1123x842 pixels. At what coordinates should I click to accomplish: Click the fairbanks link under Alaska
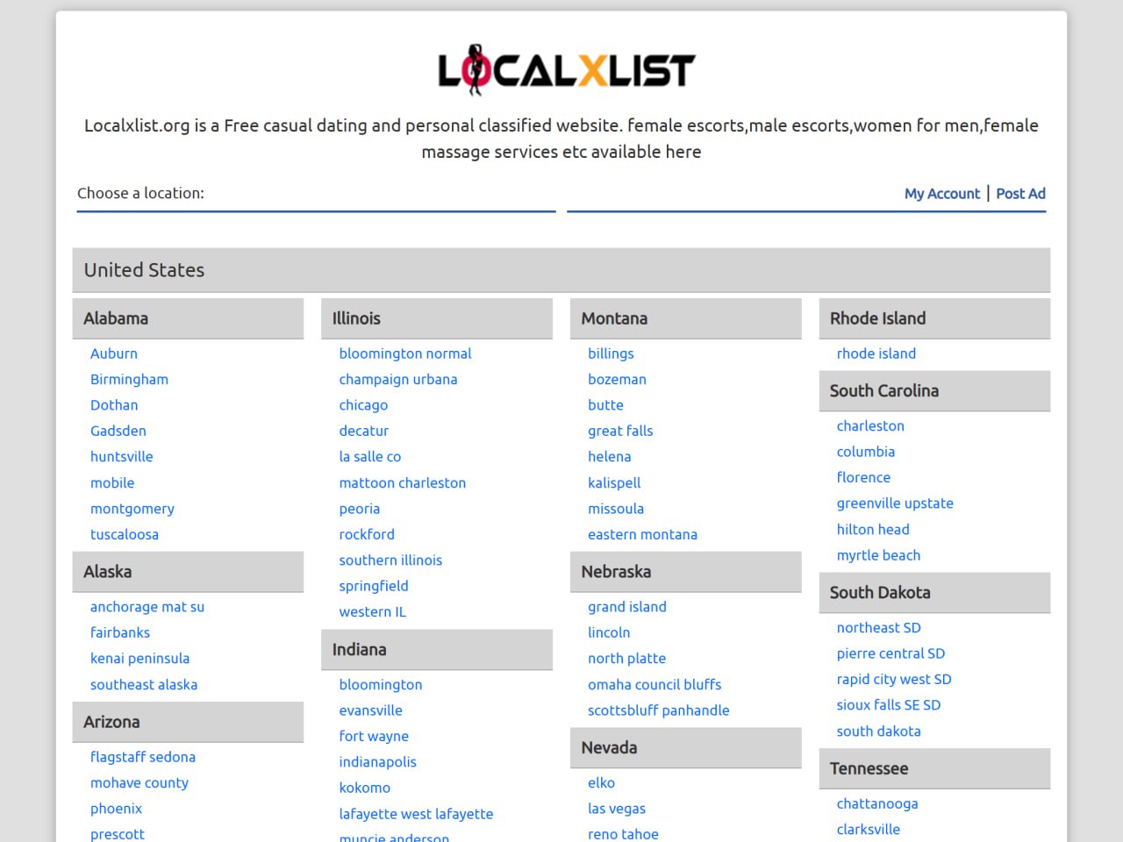[120, 632]
